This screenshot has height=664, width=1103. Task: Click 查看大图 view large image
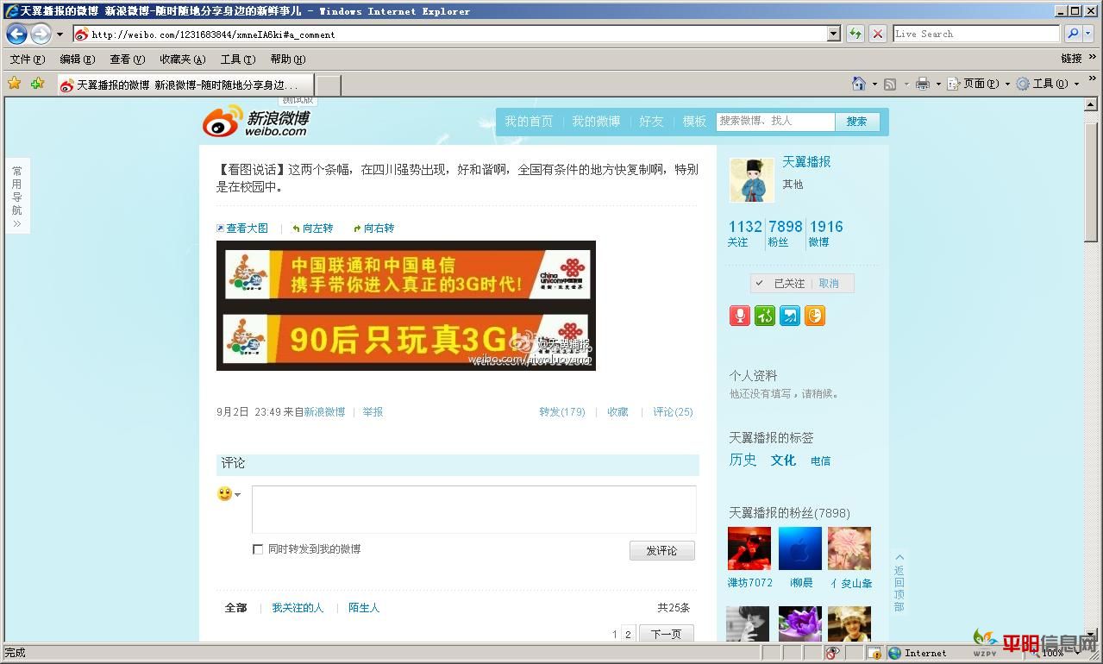[x=242, y=229]
